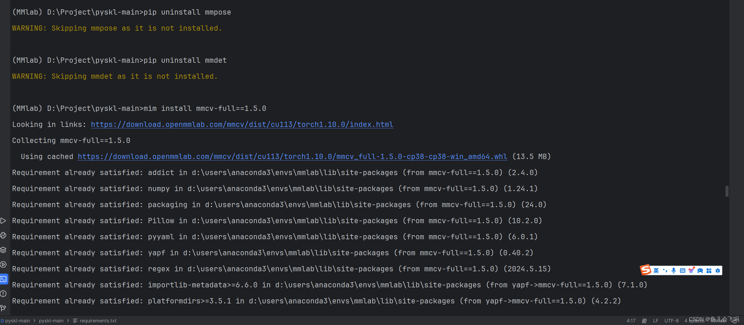Toggle punctuation mode in Sogou toolbar
The height and width of the screenshot is (325, 744).
665,270
